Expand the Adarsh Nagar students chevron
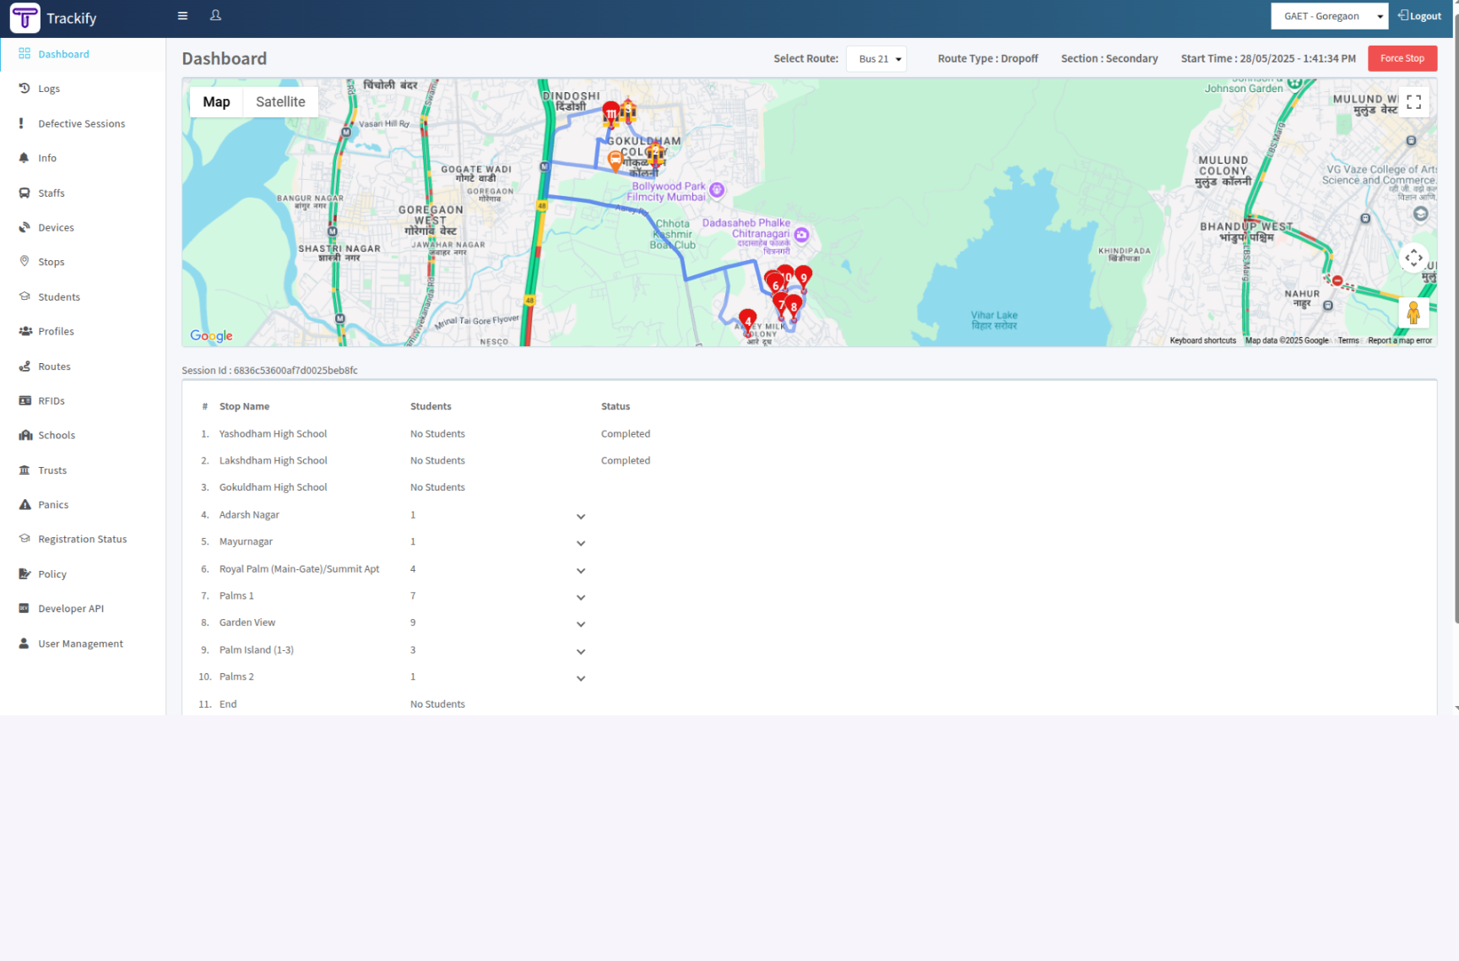Viewport: 1459px width, 961px height. click(x=581, y=516)
